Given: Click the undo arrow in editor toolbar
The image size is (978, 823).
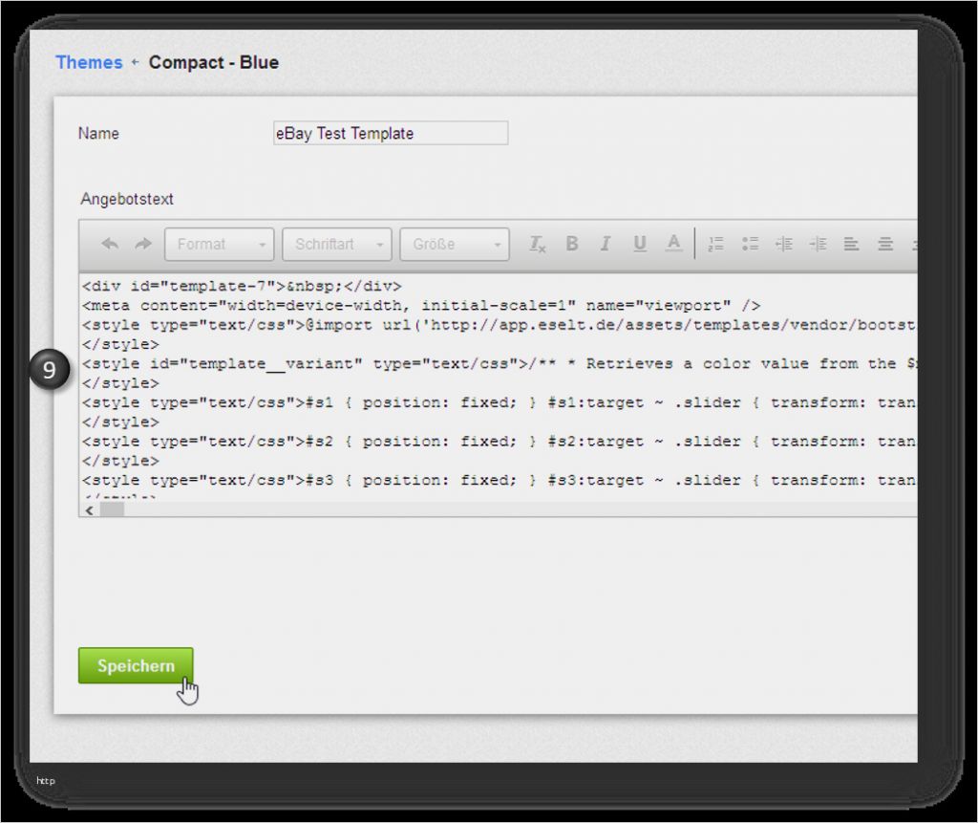Looking at the screenshot, I should [110, 244].
